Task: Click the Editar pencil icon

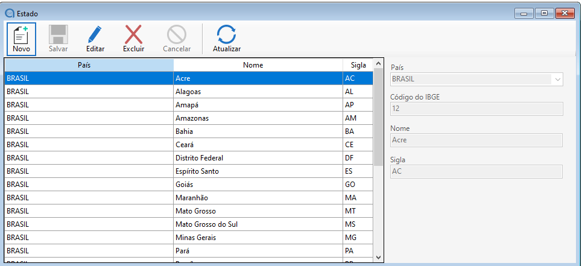Action: pyautogui.click(x=95, y=34)
